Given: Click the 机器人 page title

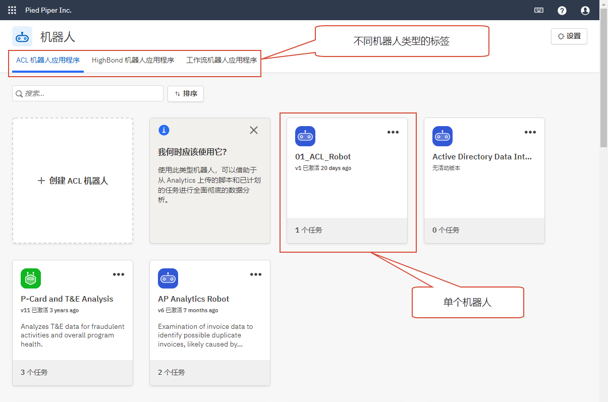Looking at the screenshot, I should [58, 37].
